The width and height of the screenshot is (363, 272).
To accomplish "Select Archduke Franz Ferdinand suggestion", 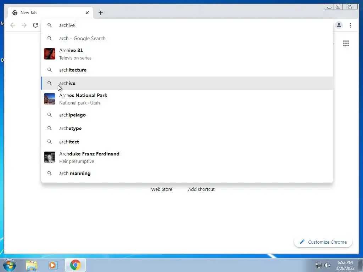I will tap(187, 158).
